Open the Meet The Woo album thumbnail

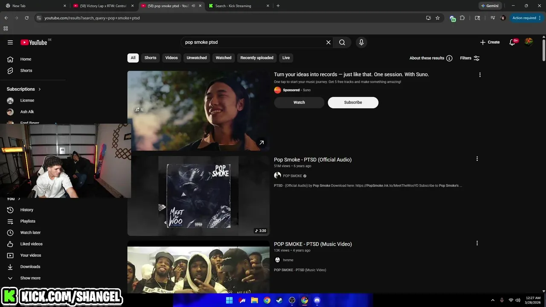coord(198,196)
